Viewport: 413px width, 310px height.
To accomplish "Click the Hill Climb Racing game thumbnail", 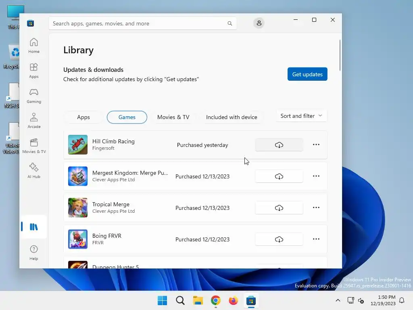I will pyautogui.click(x=78, y=145).
